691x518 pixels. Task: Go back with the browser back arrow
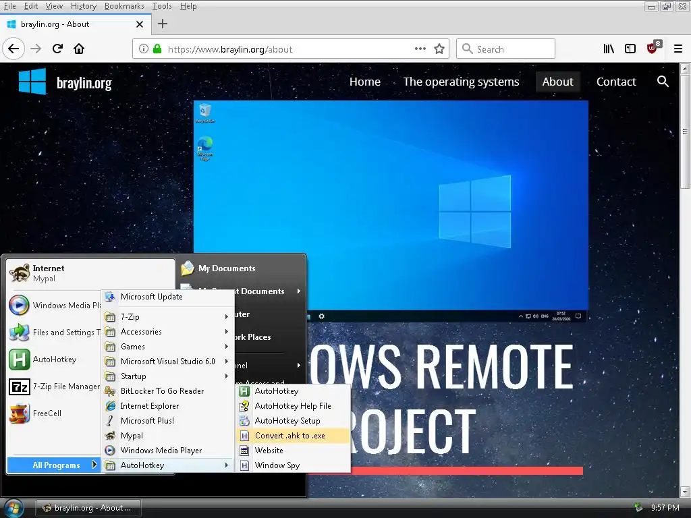13,49
